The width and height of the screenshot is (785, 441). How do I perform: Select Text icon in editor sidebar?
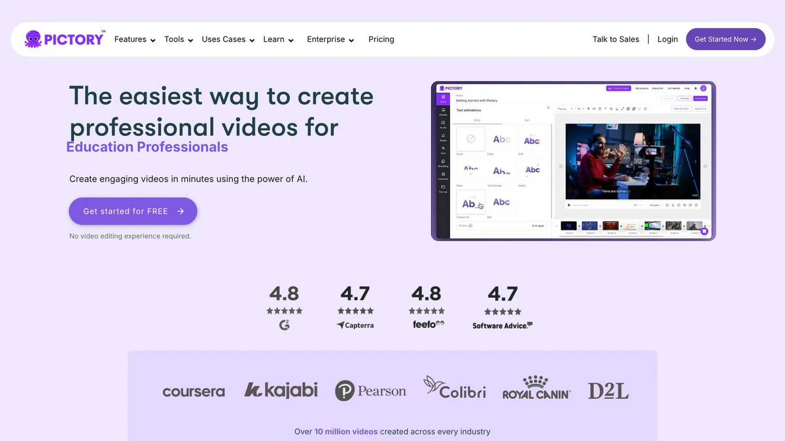pos(443,151)
